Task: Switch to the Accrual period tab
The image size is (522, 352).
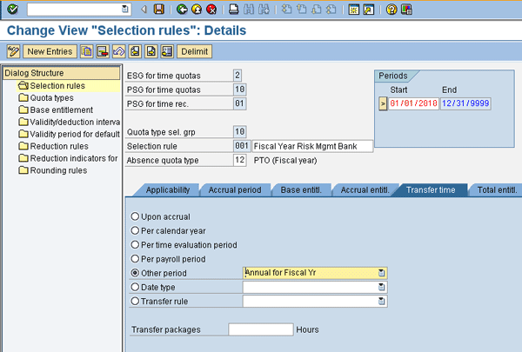Action: [235, 189]
